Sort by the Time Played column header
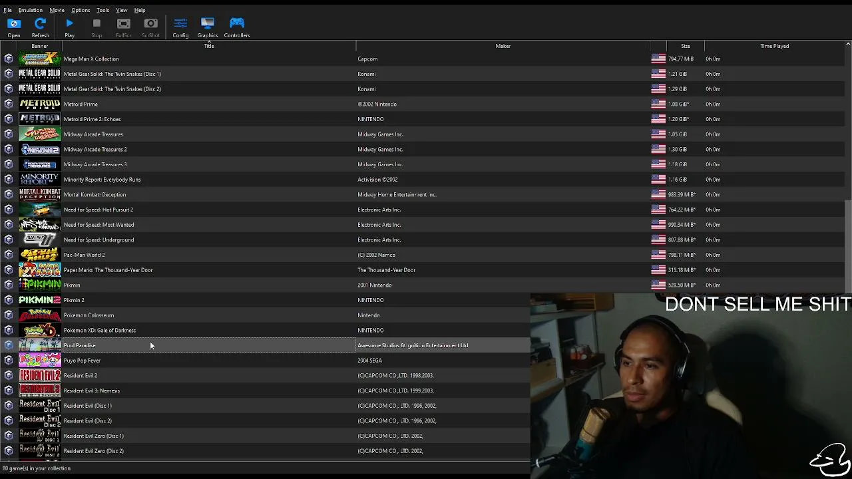The image size is (852, 479). pyautogui.click(x=774, y=46)
